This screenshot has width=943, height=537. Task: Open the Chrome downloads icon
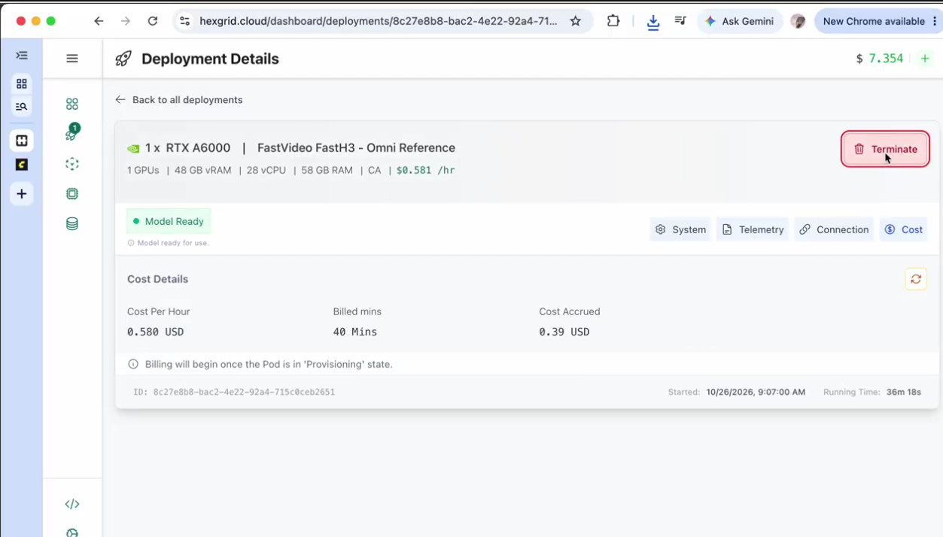click(x=653, y=22)
